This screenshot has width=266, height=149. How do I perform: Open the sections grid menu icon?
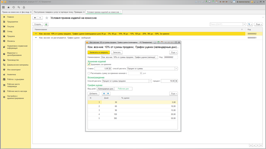3,7
